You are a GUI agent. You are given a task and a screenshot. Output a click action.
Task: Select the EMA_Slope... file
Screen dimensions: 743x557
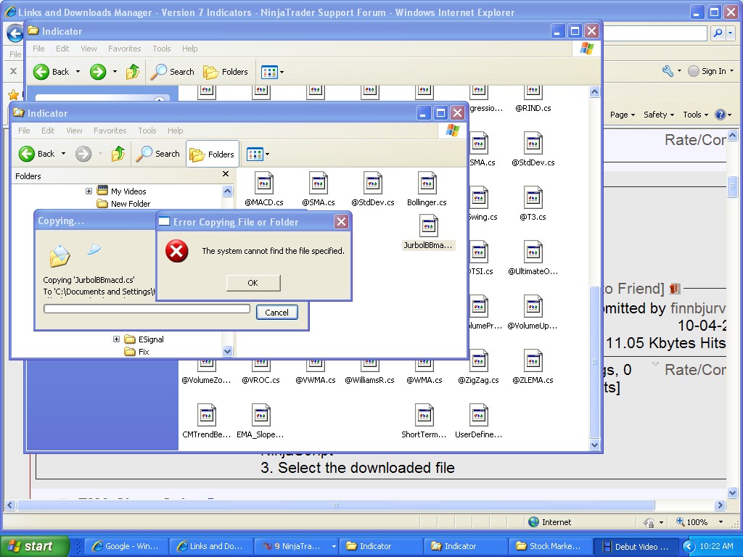click(260, 421)
